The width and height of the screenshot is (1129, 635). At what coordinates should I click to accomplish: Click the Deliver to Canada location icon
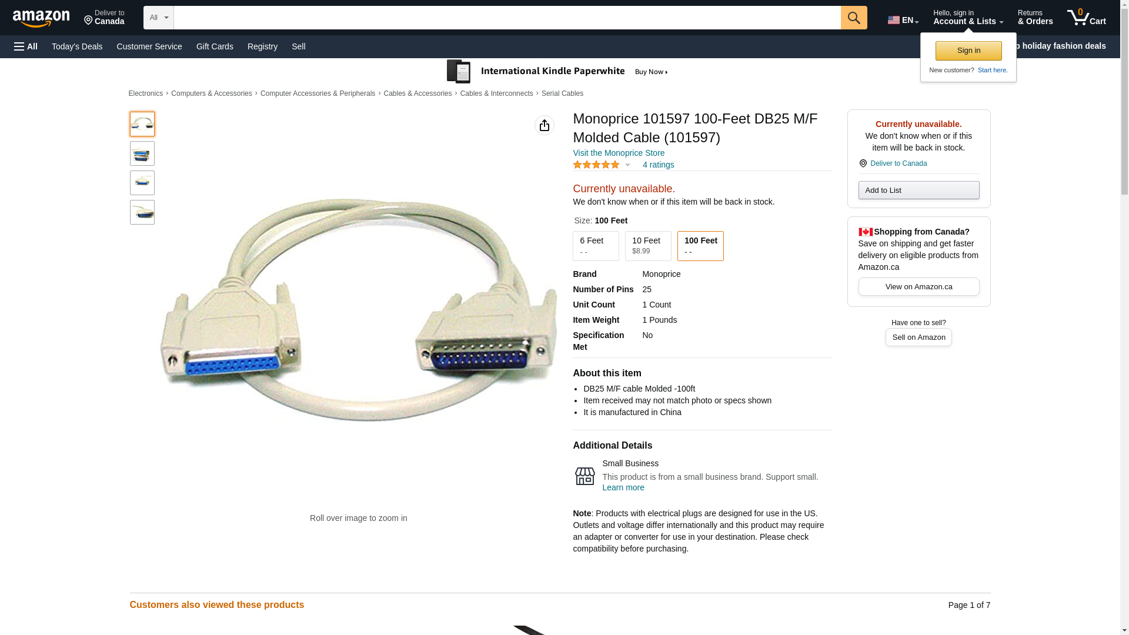pos(88,21)
